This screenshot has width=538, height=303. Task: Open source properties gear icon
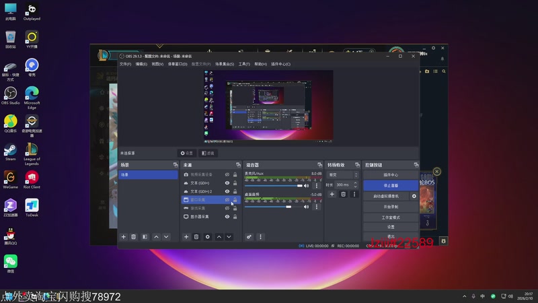(207, 237)
